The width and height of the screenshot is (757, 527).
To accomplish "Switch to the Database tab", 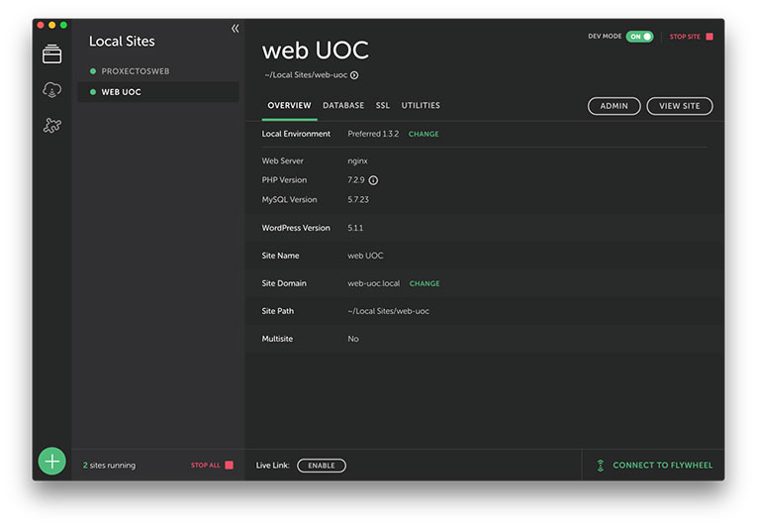I will (x=343, y=105).
